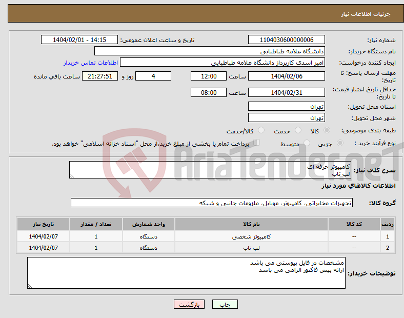This screenshot has width=404, height=318.
Task: Click the remaining time field 21:27:51
Action: tap(100, 76)
